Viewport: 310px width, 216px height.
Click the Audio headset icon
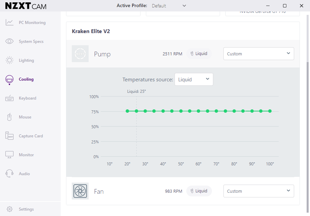coord(9,173)
